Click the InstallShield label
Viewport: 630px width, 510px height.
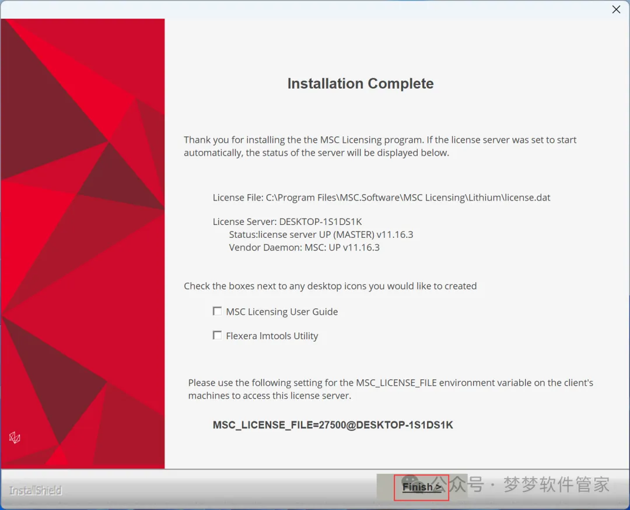point(36,490)
